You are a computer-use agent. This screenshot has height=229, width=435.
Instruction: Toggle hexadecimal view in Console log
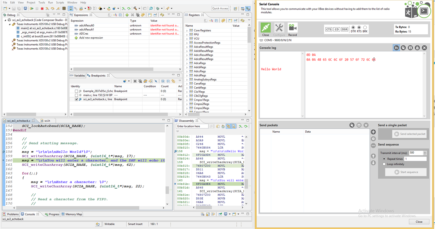[x=396, y=48]
